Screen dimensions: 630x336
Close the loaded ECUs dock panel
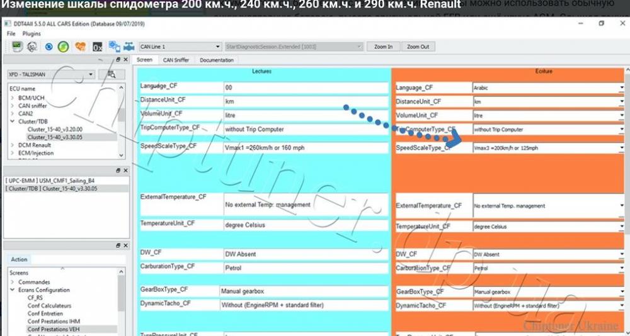tap(125, 171)
